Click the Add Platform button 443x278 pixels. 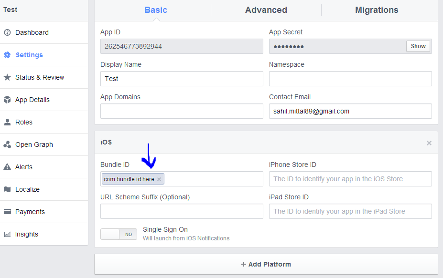tap(266, 264)
